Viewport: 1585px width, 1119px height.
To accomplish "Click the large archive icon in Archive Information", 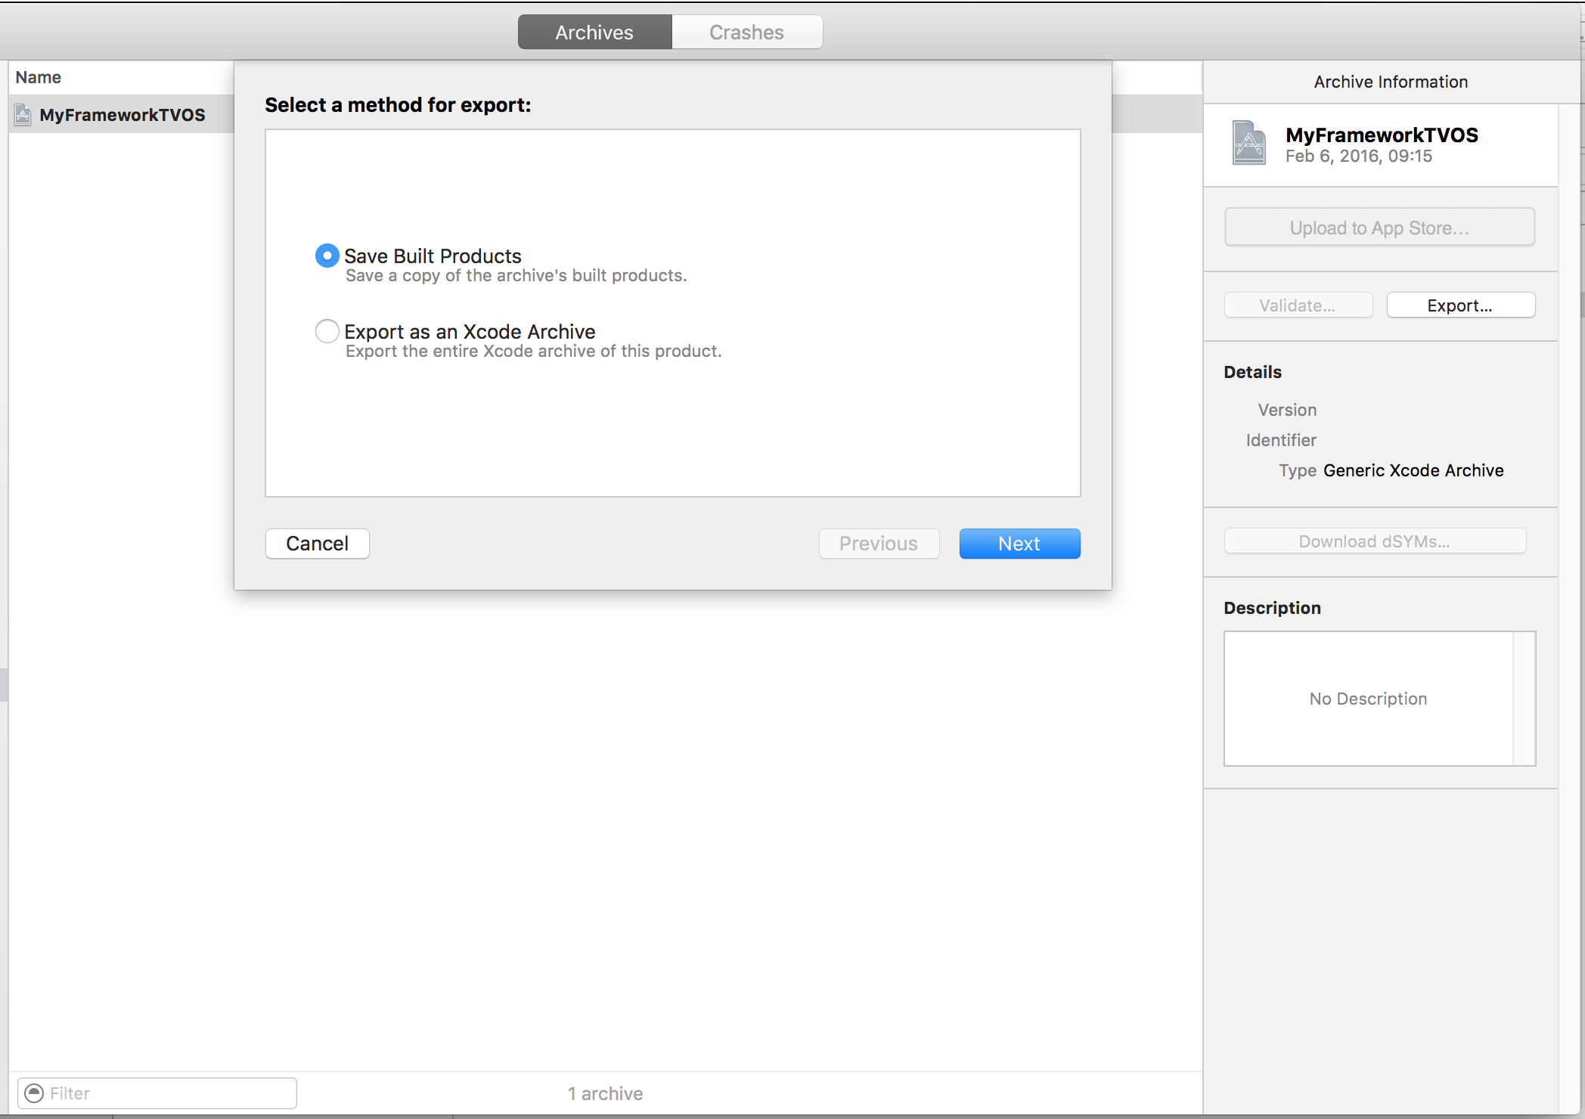I will [x=1249, y=143].
